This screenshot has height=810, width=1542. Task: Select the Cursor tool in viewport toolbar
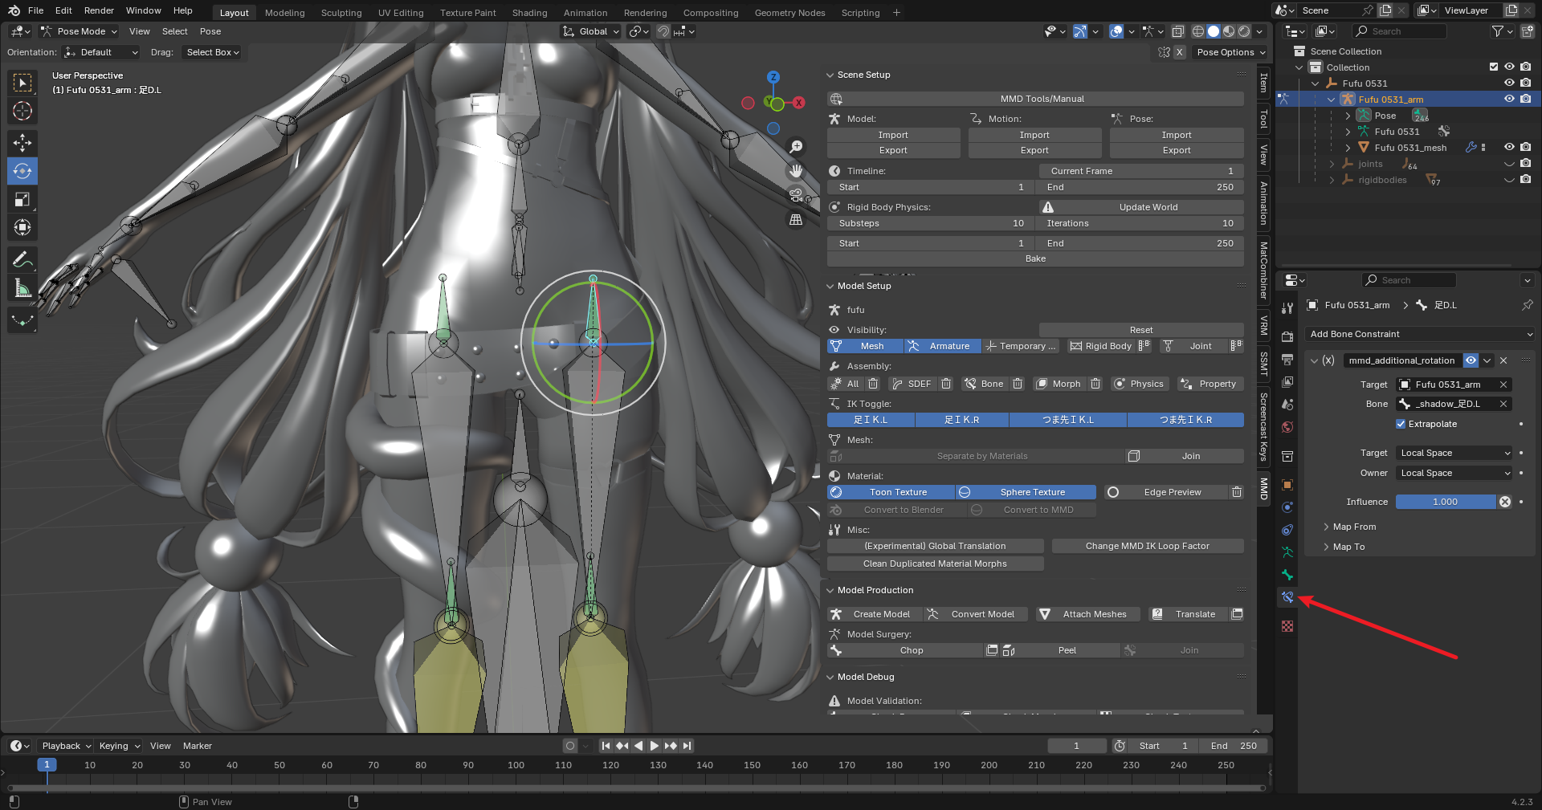click(x=22, y=111)
